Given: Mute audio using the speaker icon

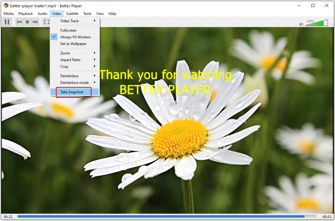Looking at the screenshot, I should tap(301, 24).
